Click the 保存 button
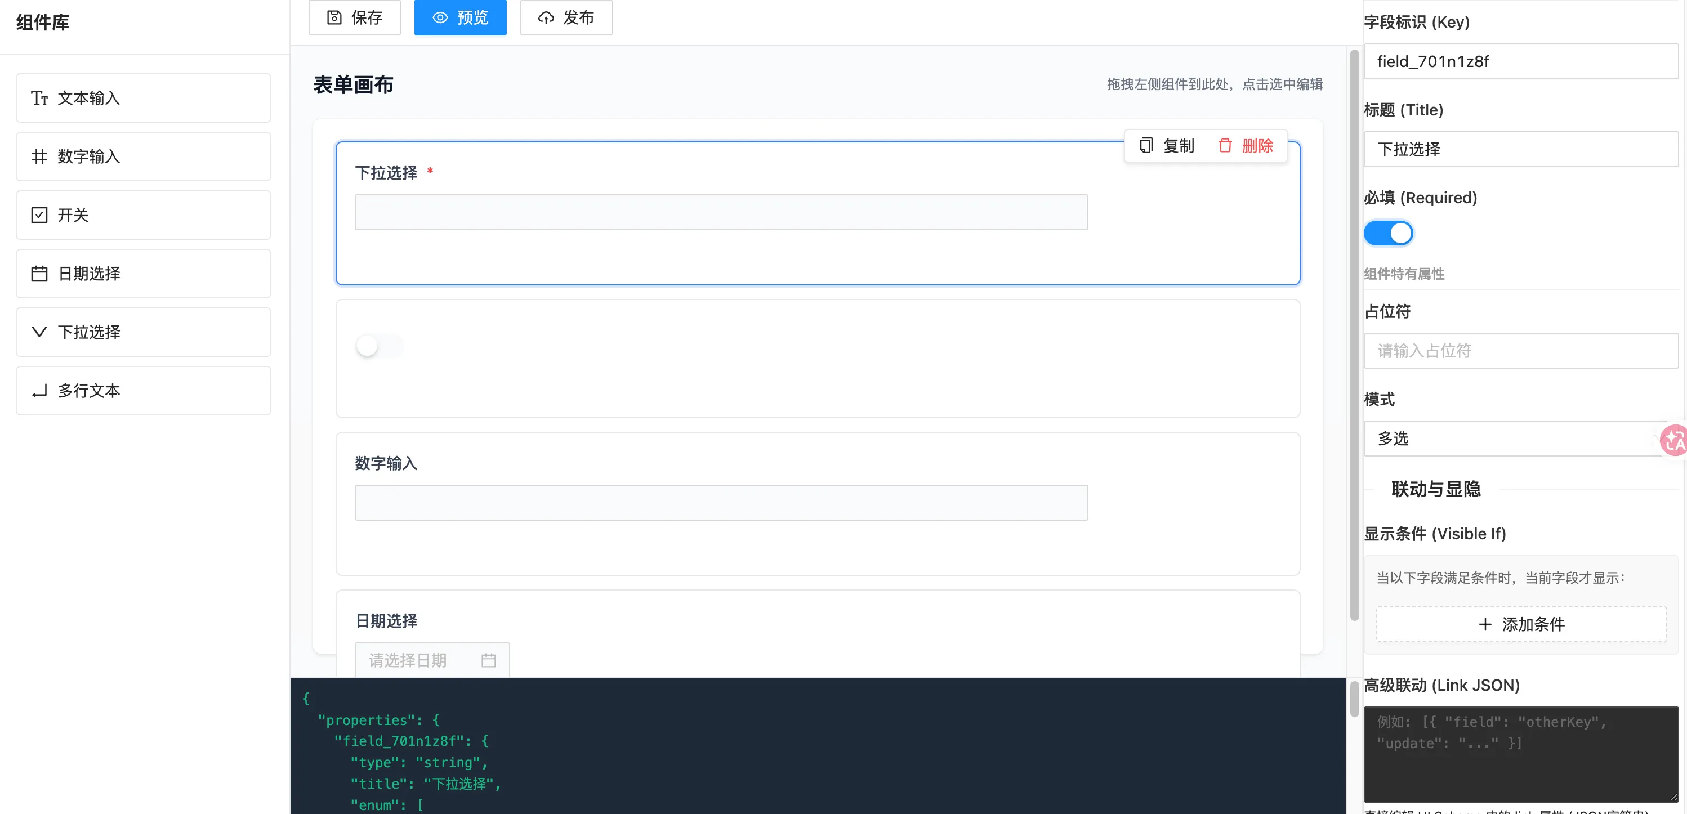The image size is (1687, 814). pyautogui.click(x=354, y=17)
